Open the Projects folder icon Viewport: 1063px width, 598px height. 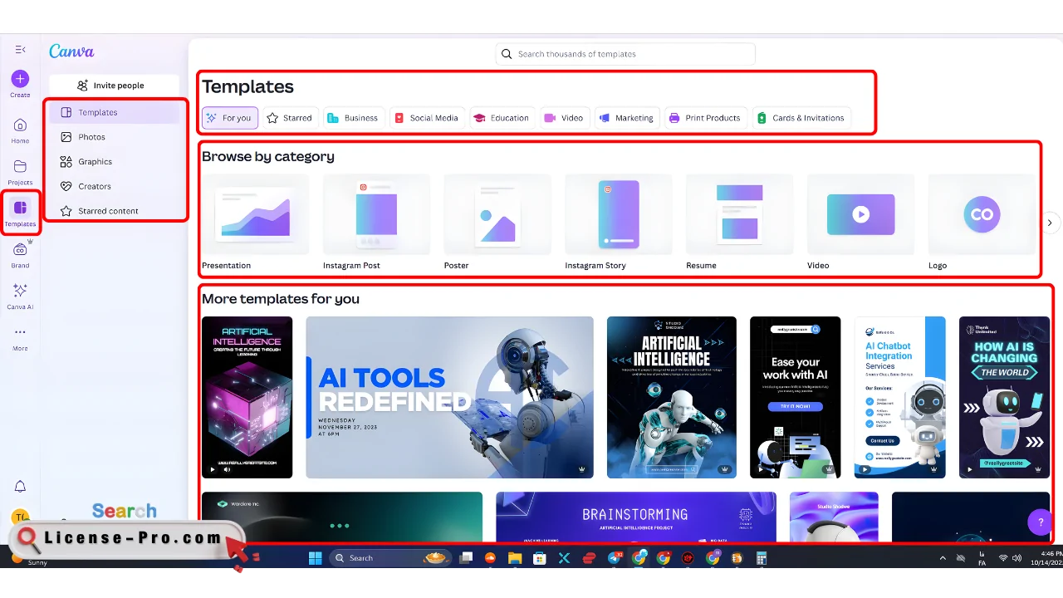20,167
